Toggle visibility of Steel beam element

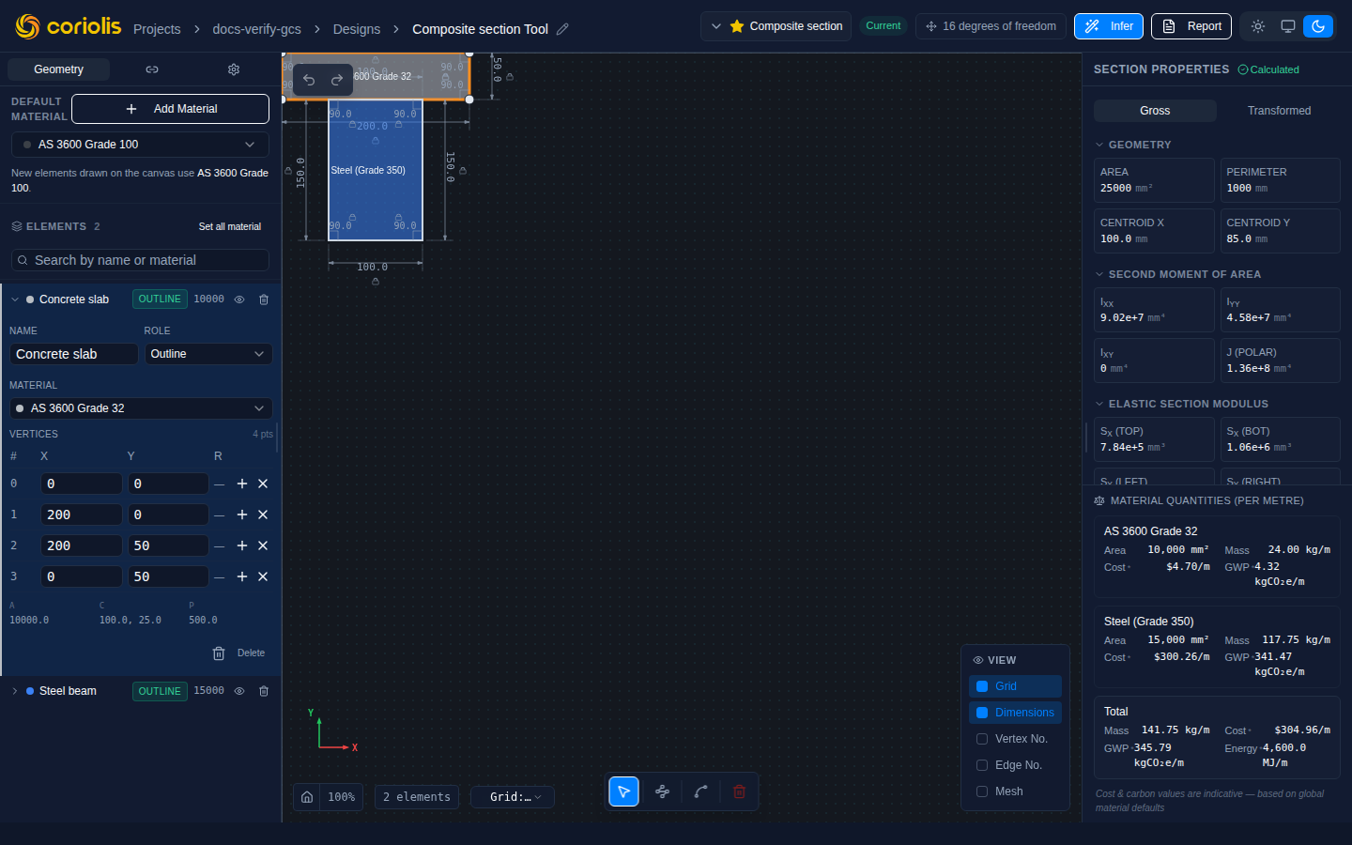[x=239, y=691]
